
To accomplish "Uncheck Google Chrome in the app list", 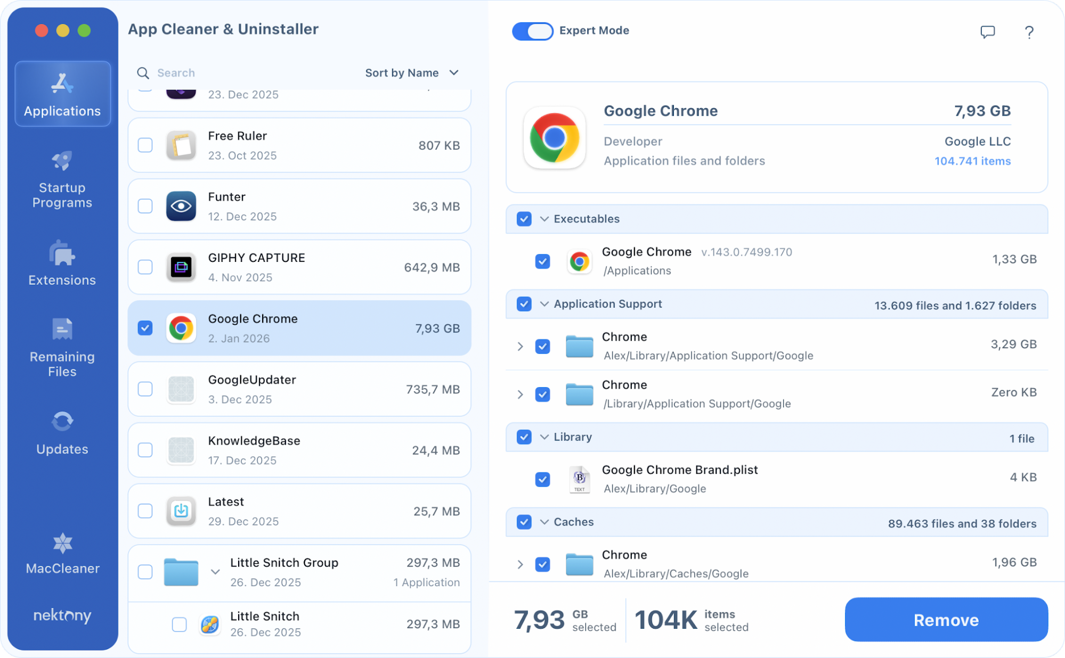I will [x=145, y=328].
